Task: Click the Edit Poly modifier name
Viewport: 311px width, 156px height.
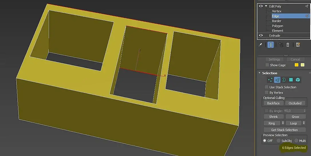Action: (x=275, y=6)
